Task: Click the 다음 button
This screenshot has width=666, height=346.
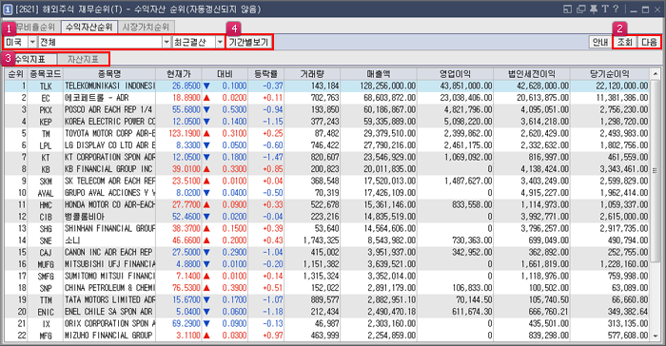Action: [649, 42]
